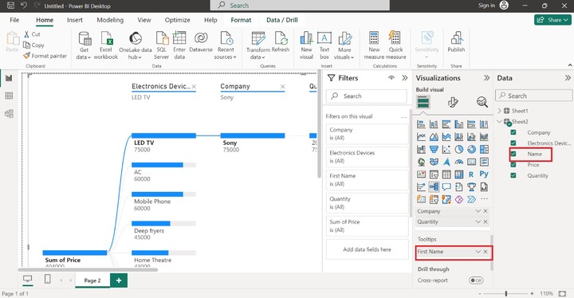Switch to the Modeling ribbon tab
Image resolution: width=574 pixels, height=298 pixels.
(x=110, y=20)
